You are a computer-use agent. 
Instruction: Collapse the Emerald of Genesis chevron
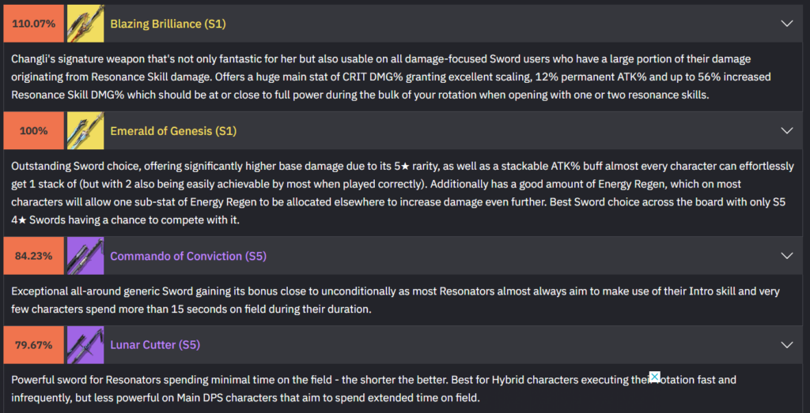[786, 130]
